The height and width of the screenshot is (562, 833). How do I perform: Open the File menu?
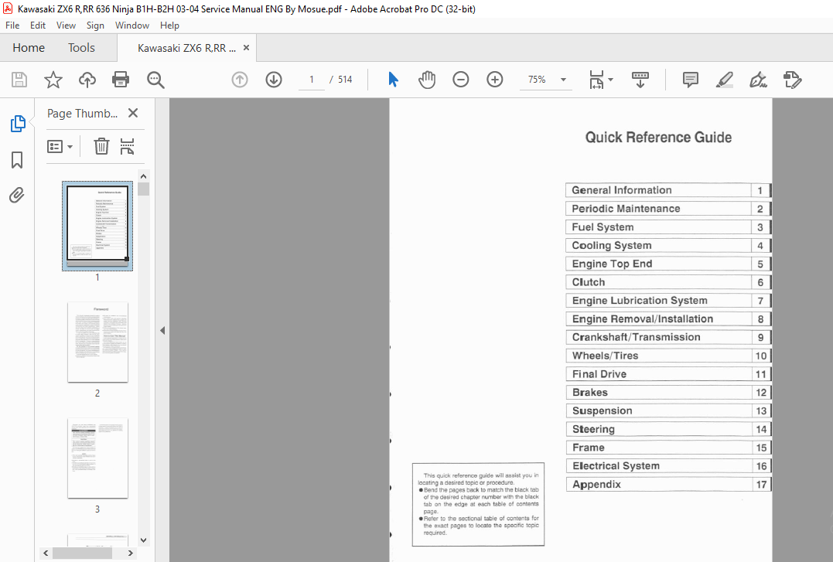[12, 25]
